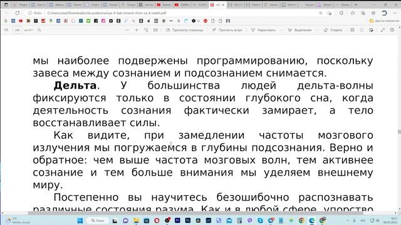401x225 pixels.
Task: Zoom in with the plus button
Action: pos(137,30)
